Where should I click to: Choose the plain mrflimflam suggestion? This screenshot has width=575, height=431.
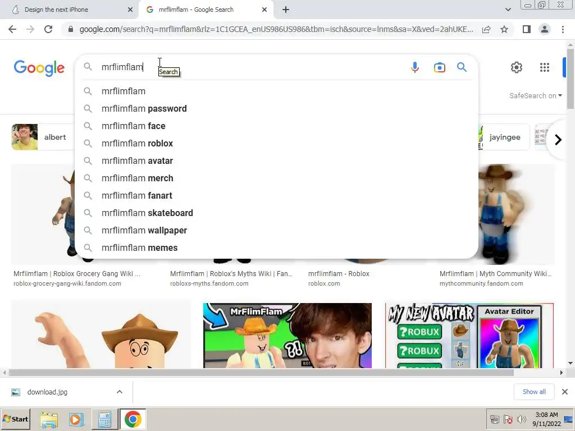click(276, 91)
